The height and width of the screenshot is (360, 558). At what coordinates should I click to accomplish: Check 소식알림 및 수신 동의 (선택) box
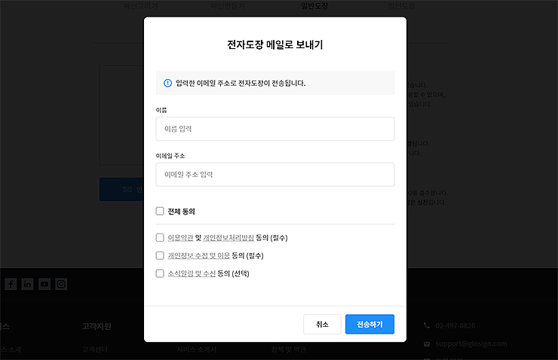coord(160,273)
